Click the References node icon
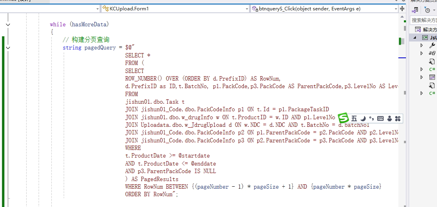 (432, 53)
